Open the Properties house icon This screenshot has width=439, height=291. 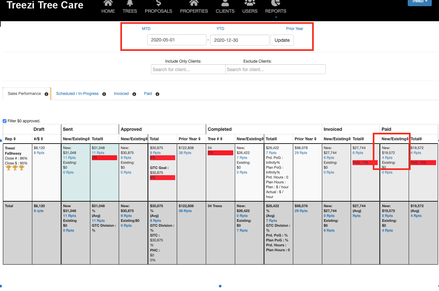pyautogui.click(x=194, y=3)
